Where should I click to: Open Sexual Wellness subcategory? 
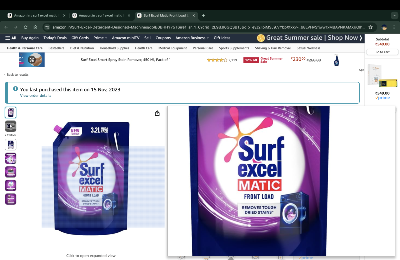pyautogui.click(x=308, y=48)
